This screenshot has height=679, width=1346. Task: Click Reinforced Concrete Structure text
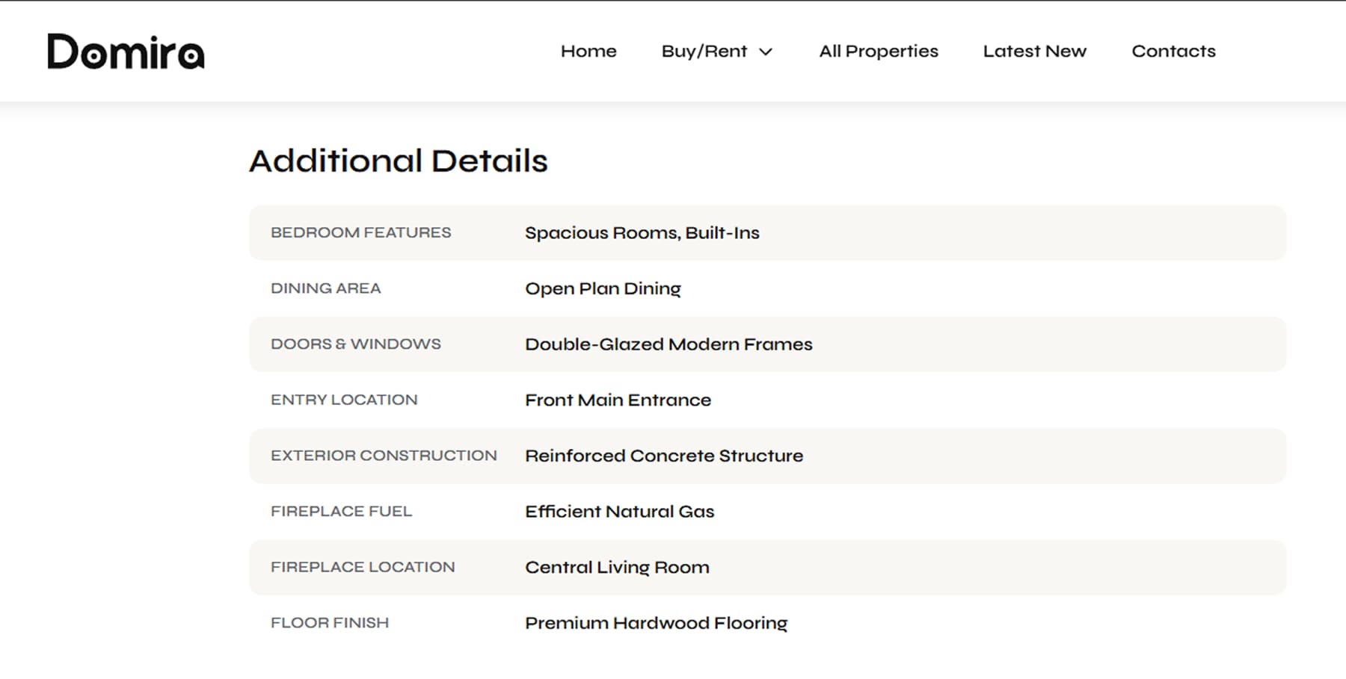(x=664, y=456)
